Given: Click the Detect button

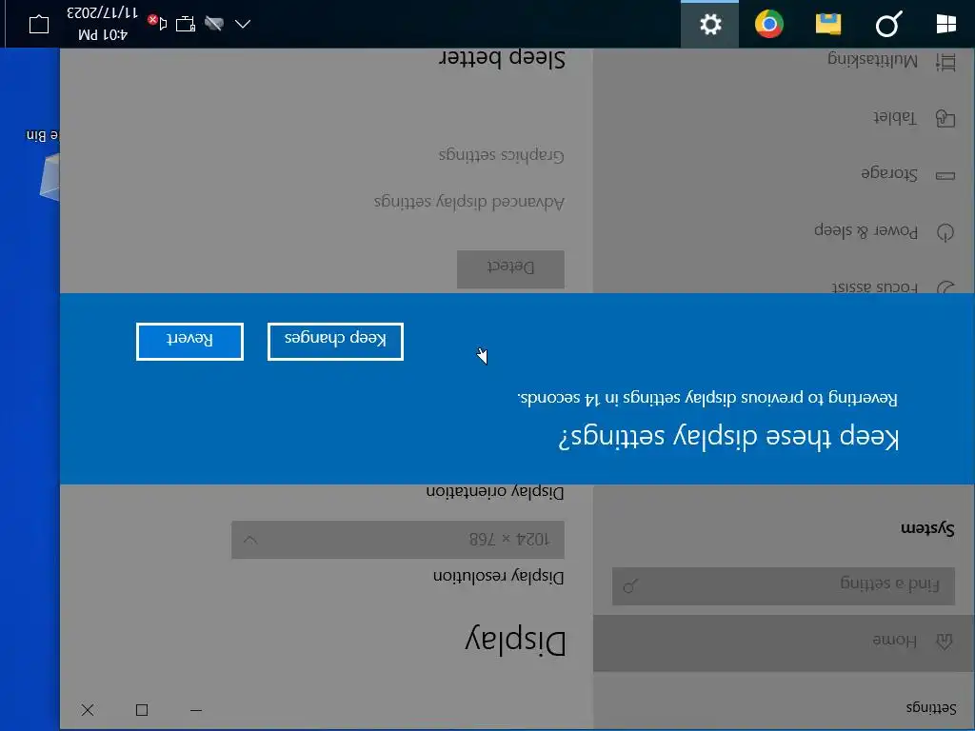Looking at the screenshot, I should pos(510,269).
